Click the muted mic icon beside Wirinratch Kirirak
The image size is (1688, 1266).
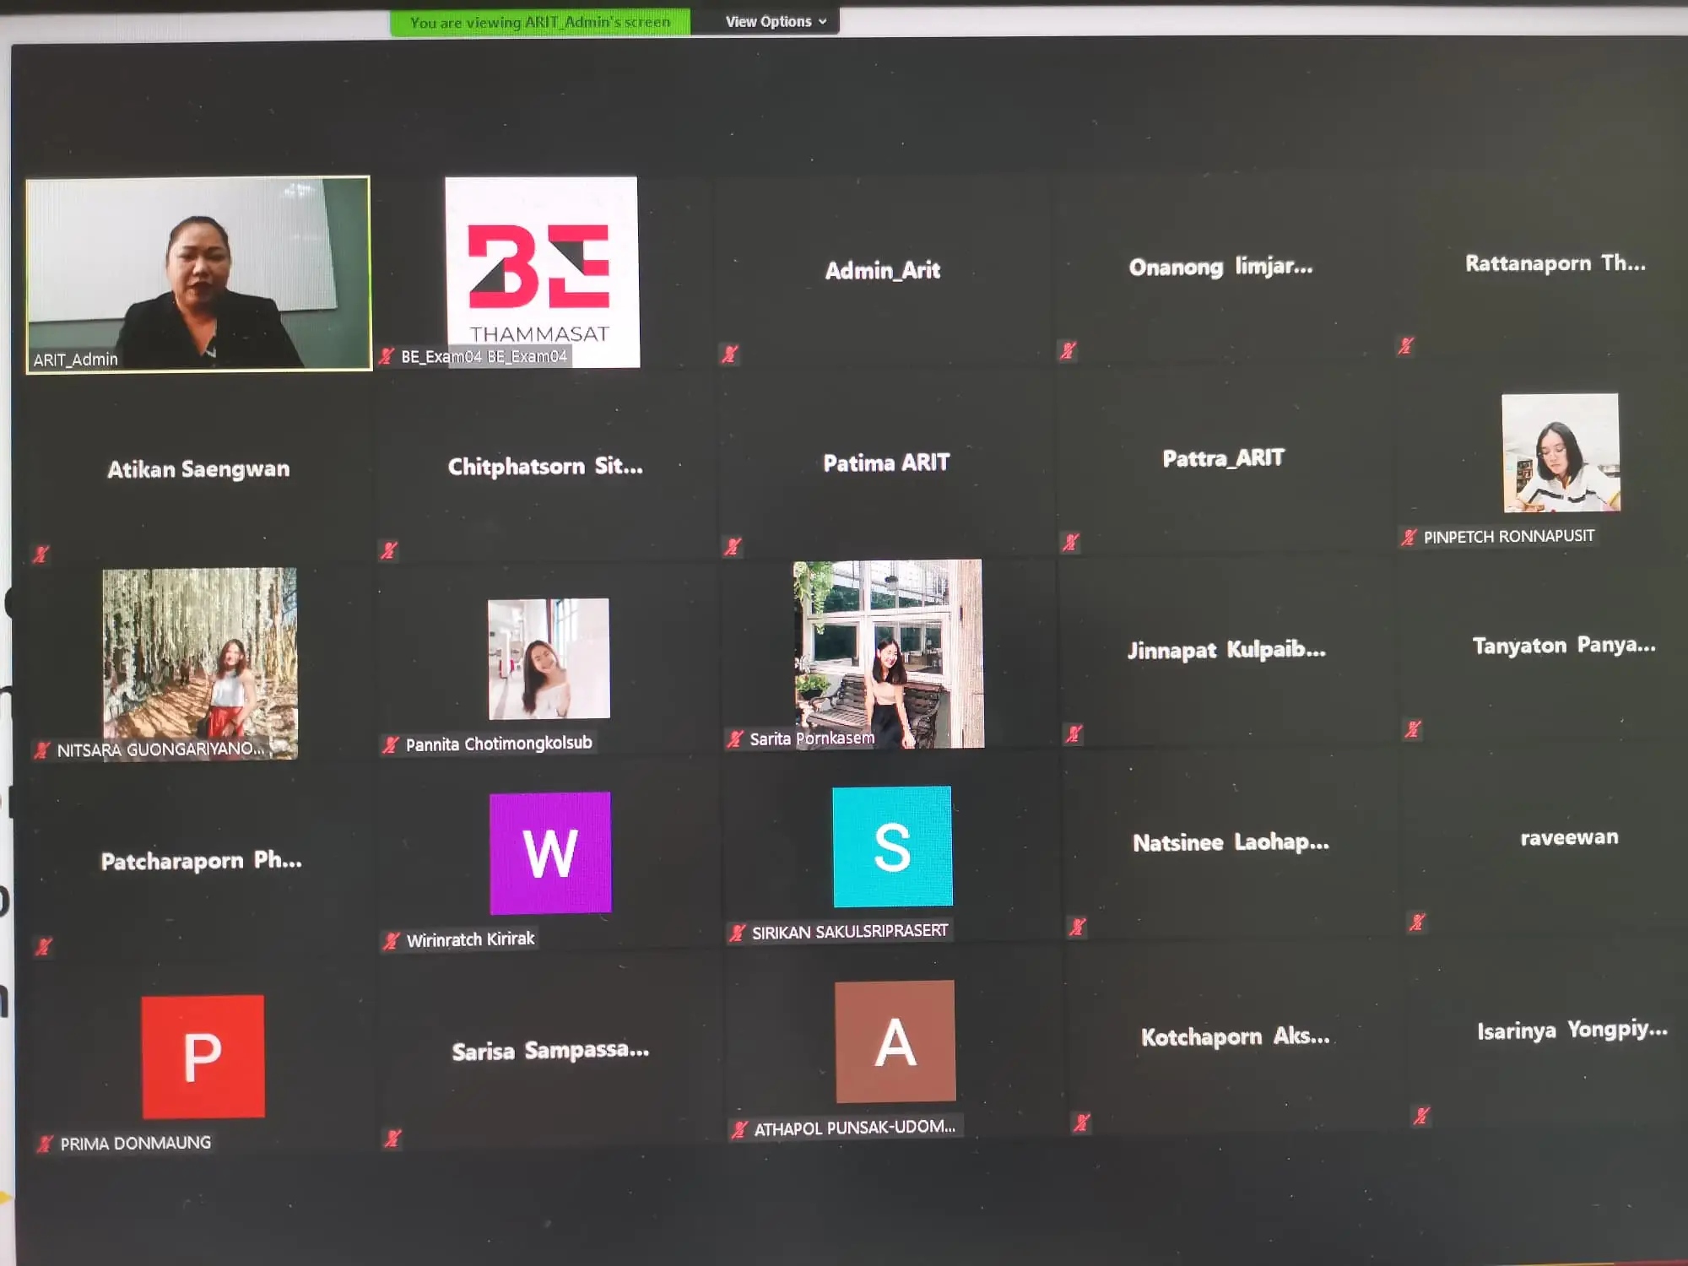pos(392,940)
